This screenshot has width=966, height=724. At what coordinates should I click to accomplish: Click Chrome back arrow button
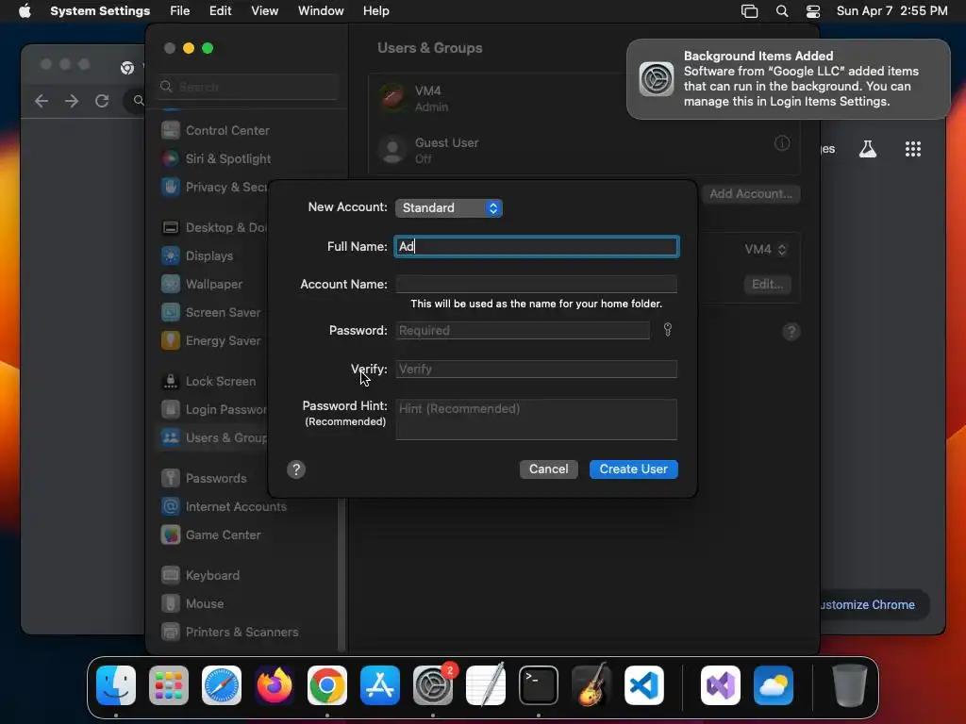[42, 101]
